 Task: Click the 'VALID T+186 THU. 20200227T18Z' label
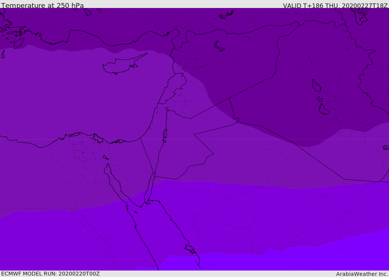335,6
